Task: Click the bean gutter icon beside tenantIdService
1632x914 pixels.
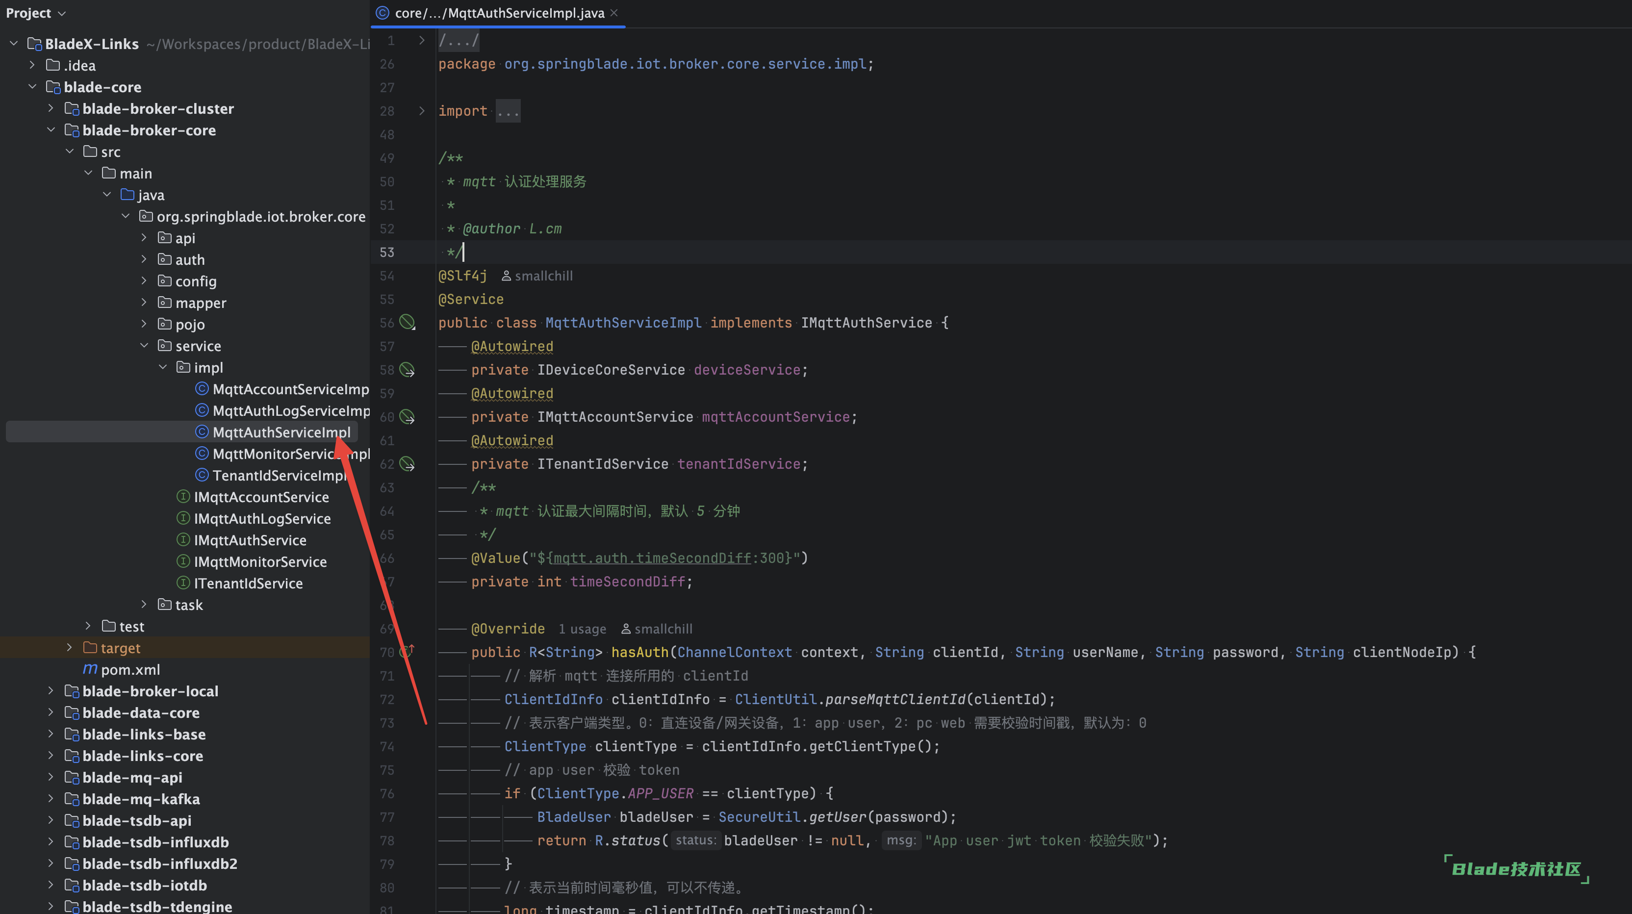Action: point(407,464)
